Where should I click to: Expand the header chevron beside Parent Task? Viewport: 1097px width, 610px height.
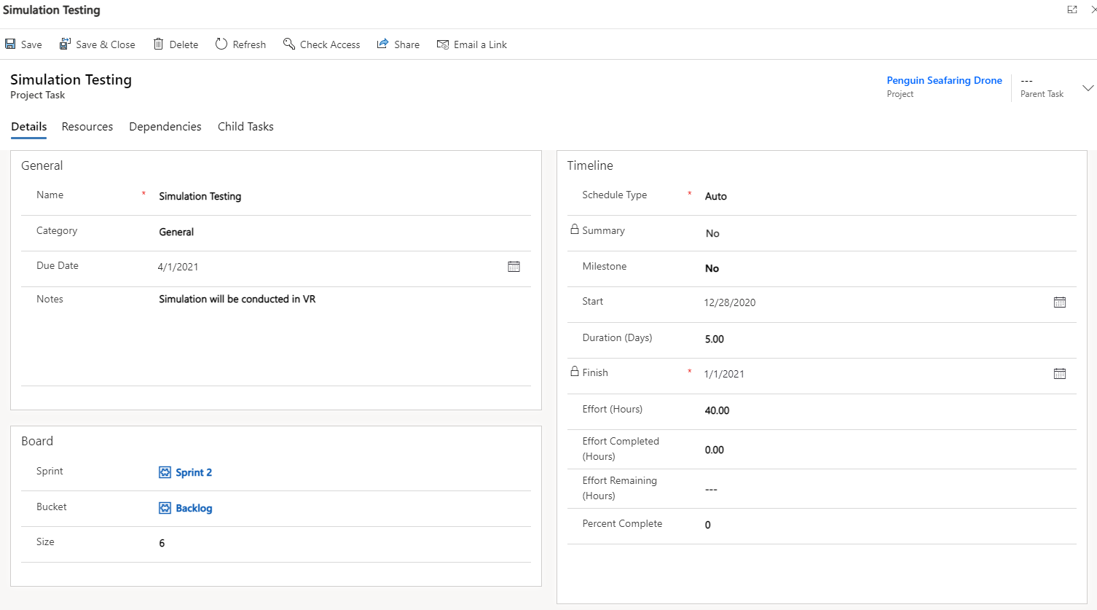tap(1088, 88)
